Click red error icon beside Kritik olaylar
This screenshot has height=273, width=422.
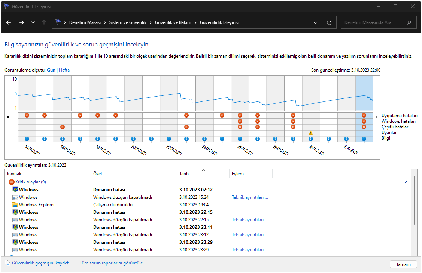pyautogui.click(x=12, y=182)
